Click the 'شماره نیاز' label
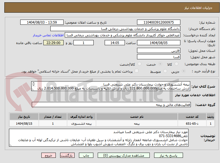The width and height of the screenshot is (220, 163). click(207, 22)
